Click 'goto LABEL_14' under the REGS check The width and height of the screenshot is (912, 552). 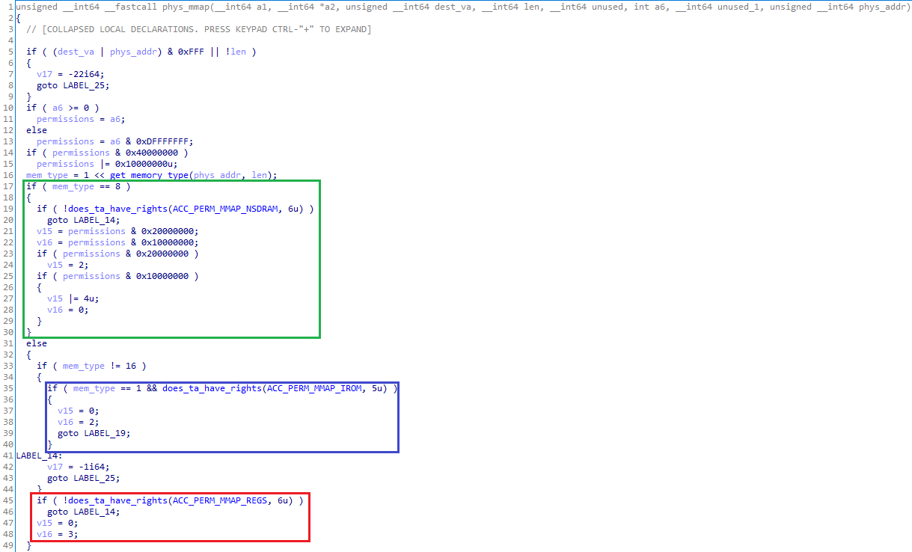(84, 512)
